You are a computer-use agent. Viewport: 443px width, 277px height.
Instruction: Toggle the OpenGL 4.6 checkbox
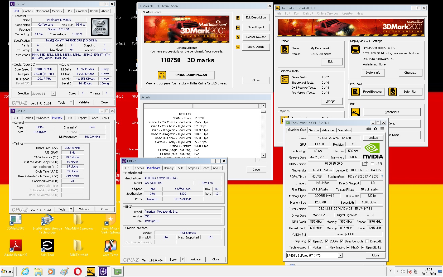click(363, 247)
